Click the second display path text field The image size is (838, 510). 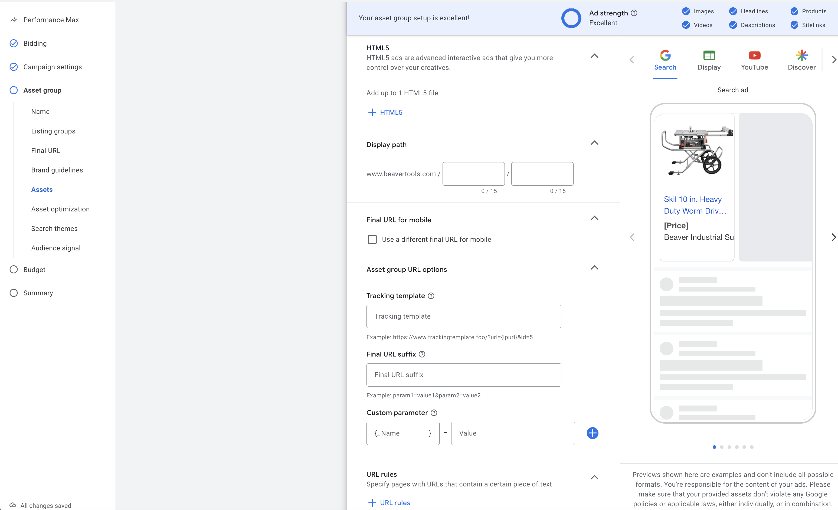point(542,174)
